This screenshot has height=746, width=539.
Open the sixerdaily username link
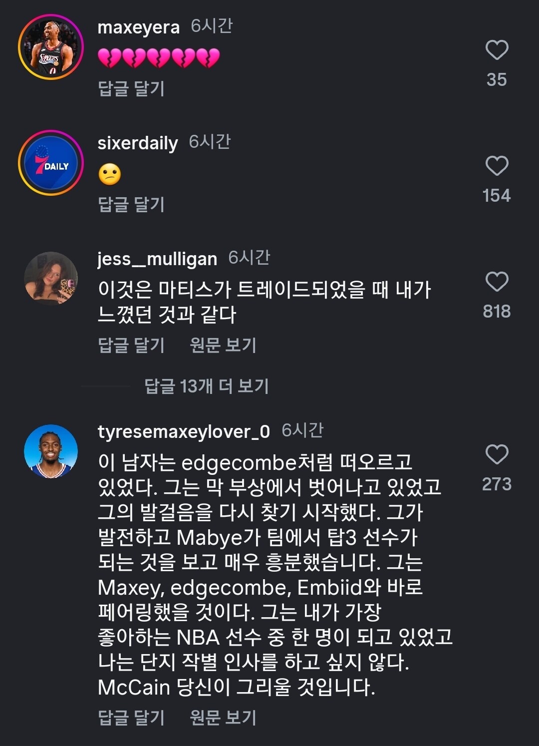[138, 143]
